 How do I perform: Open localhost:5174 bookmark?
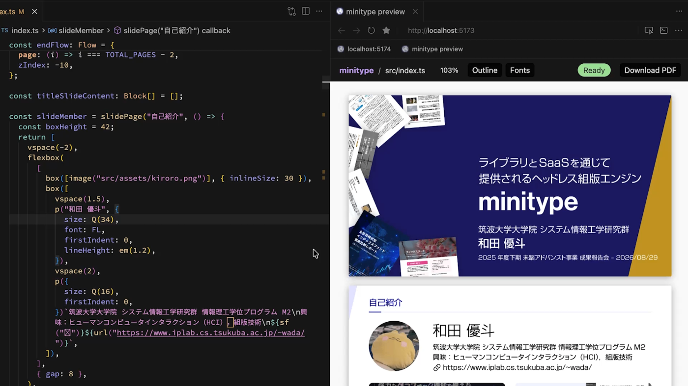(x=364, y=49)
